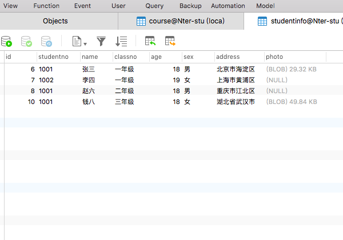This screenshot has height=240, width=343.
Task: Open the Backup menu item
Action: coord(190,6)
